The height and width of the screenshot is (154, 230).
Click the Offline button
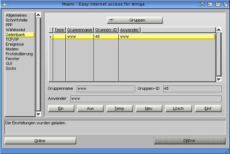pos(190,141)
